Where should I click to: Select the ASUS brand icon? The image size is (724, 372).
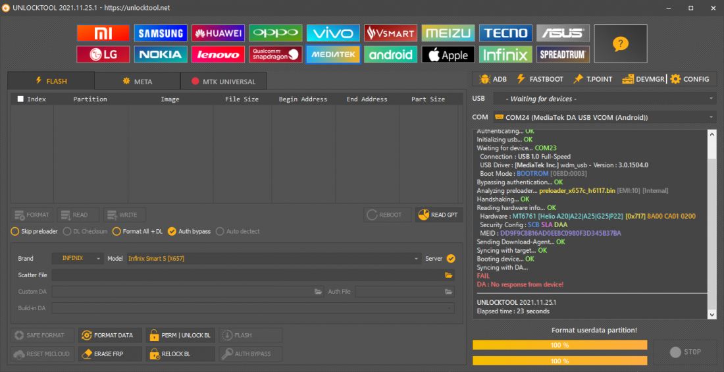(563, 33)
